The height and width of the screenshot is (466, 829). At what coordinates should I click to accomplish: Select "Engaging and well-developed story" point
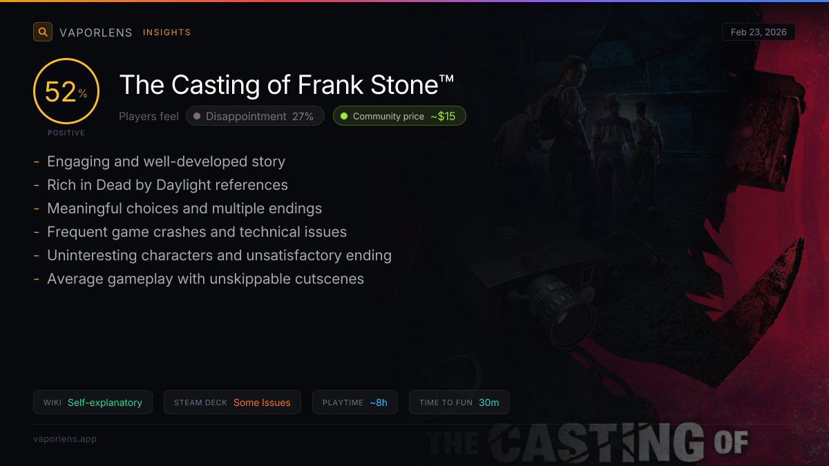[x=166, y=162]
